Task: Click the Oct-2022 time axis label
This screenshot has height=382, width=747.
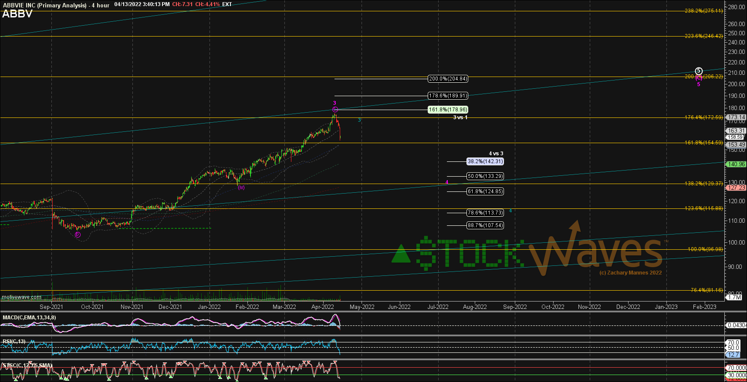Action: [x=553, y=307]
